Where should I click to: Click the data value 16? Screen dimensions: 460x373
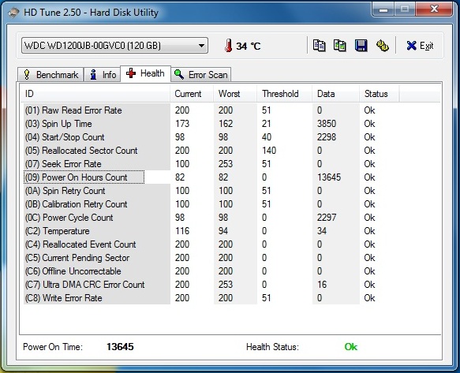pyautogui.click(x=322, y=285)
